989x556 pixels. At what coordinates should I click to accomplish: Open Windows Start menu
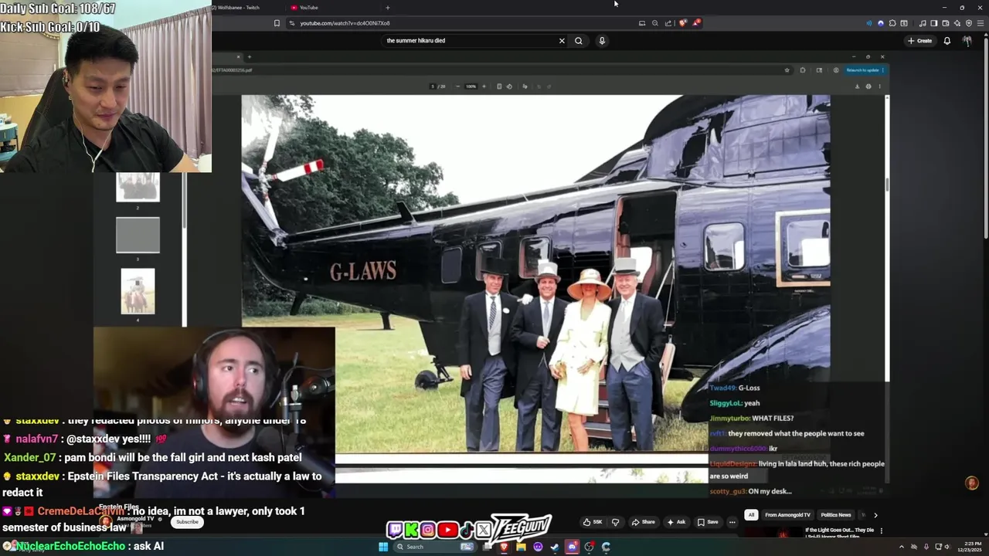[383, 547]
